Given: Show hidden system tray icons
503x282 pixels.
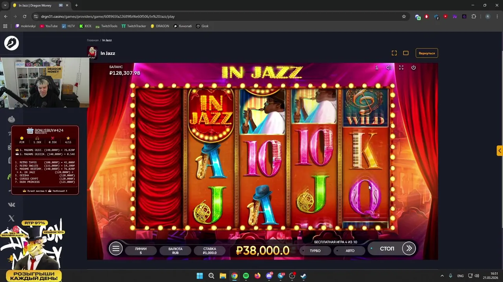Looking at the screenshot, I should 442,276.
